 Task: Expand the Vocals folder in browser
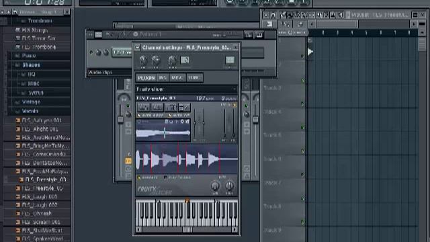(x=30, y=111)
